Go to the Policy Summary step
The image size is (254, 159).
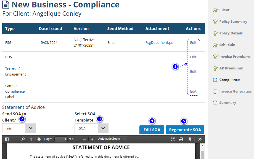point(233,22)
